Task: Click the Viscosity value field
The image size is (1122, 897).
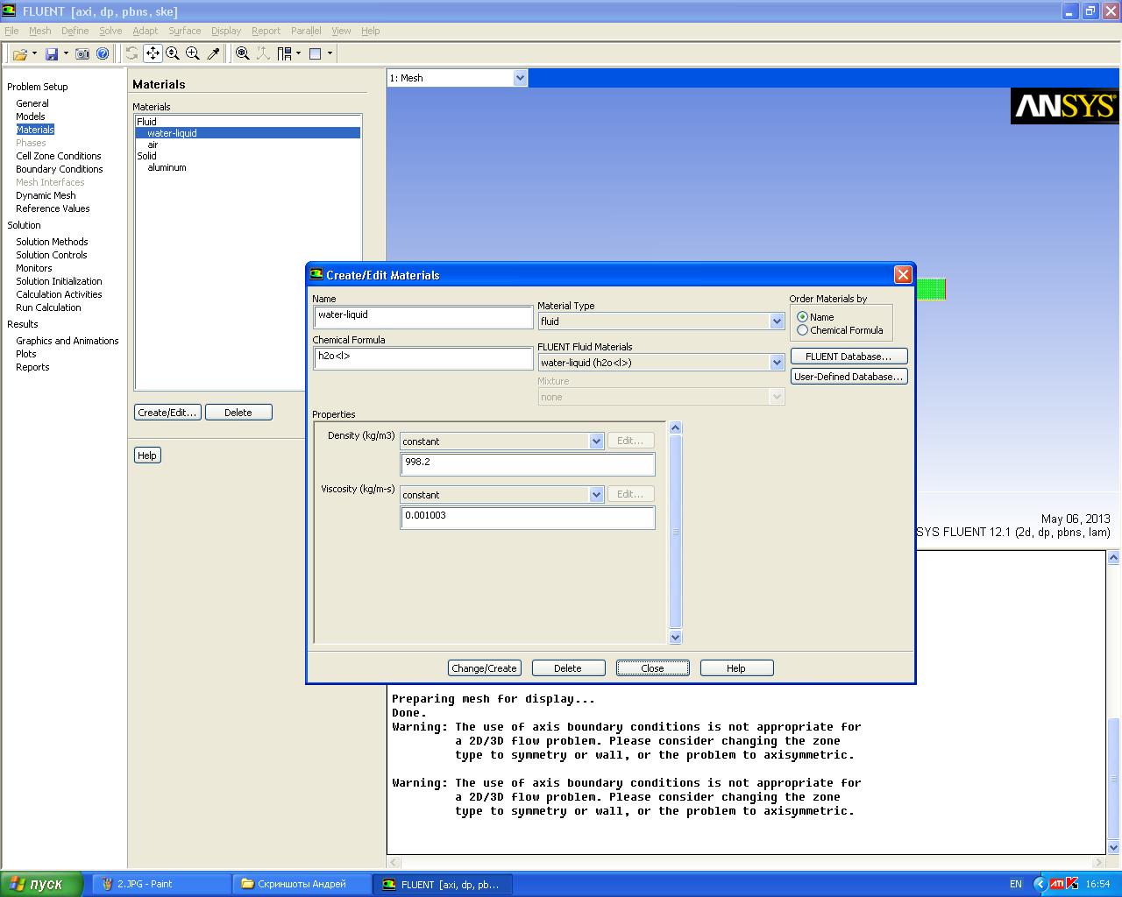Action: tap(528, 518)
